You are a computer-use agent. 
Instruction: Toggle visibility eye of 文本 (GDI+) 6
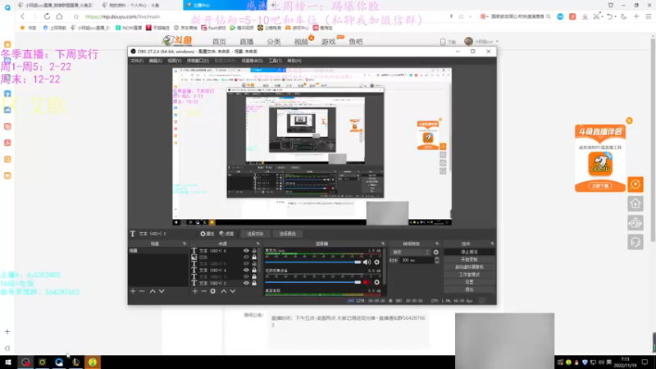point(246,251)
